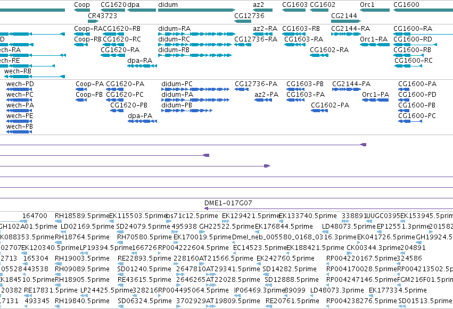This screenshot has height=309, width=453.
Task: Select the dpa-PA protein label
Action: (140, 116)
